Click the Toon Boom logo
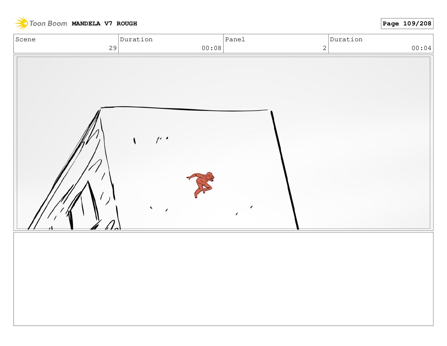 41,23
